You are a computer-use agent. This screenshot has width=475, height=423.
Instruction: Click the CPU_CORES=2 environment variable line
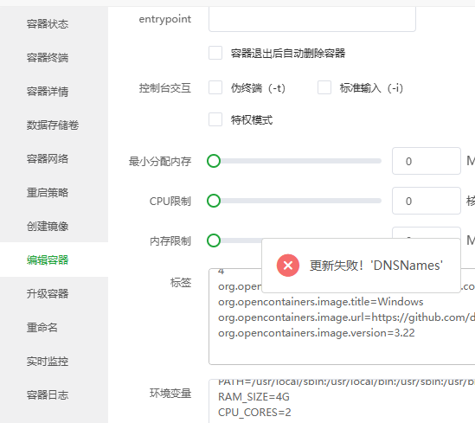point(254,413)
